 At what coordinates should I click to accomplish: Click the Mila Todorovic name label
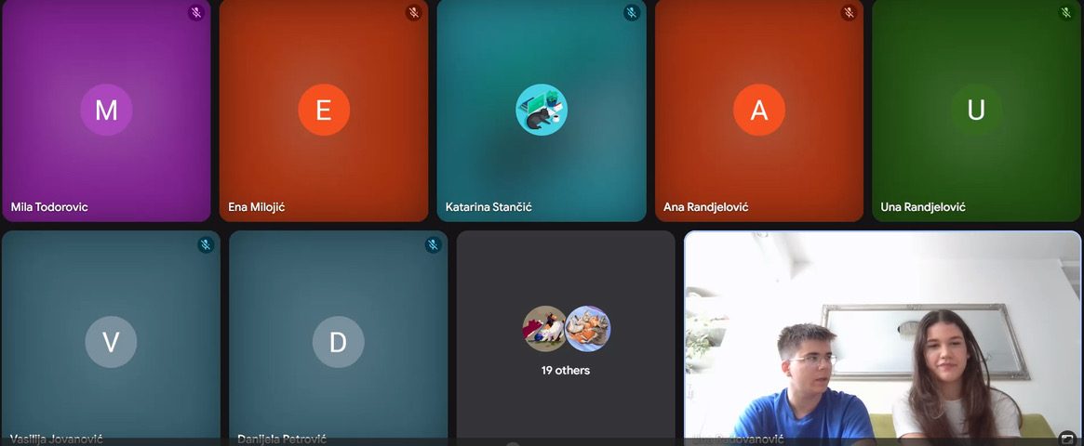coord(49,207)
